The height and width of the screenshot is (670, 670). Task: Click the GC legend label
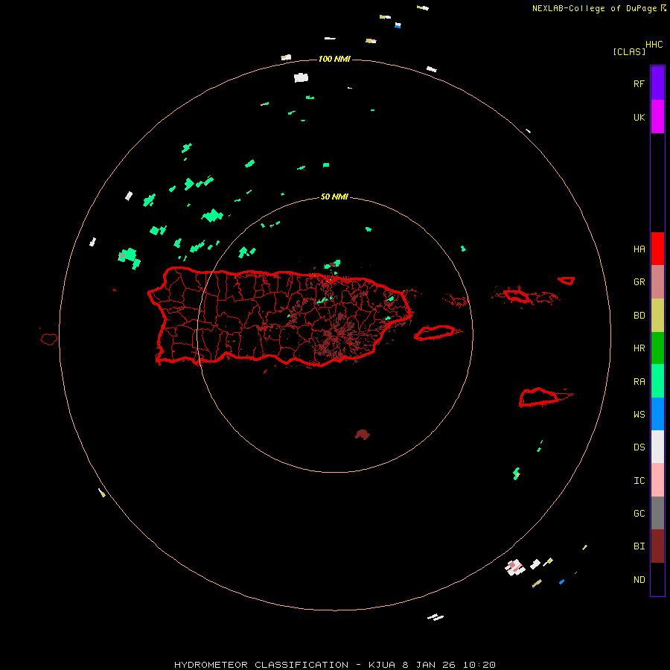639,514
